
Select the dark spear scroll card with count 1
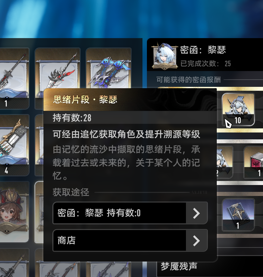click(x=14, y=79)
